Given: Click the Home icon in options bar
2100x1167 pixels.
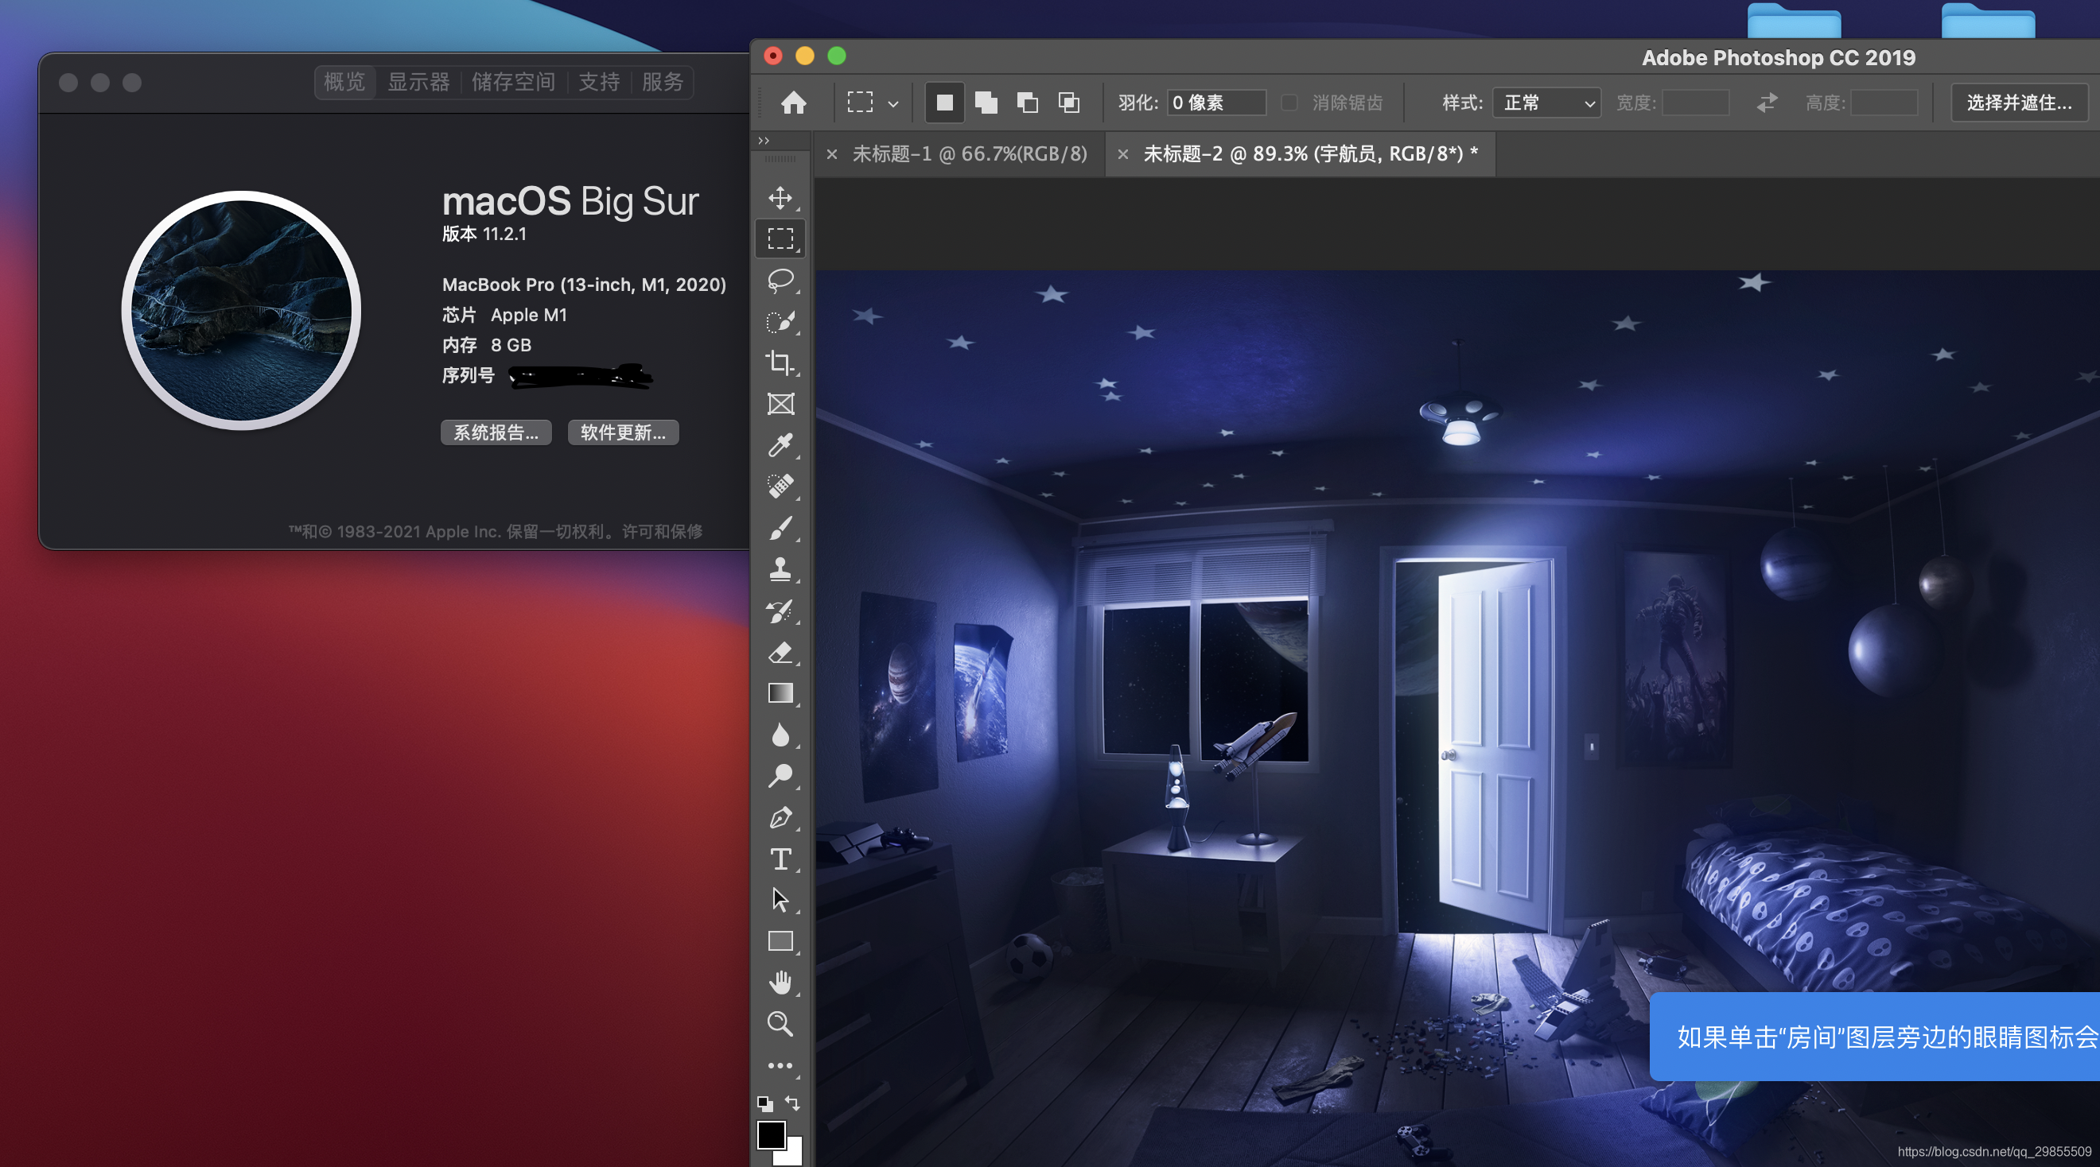Looking at the screenshot, I should click(x=793, y=103).
